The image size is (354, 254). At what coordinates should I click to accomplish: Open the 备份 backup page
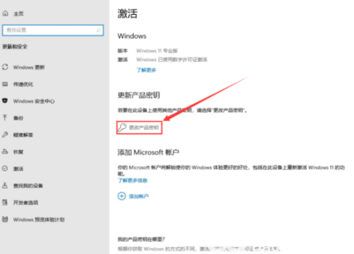point(18,118)
